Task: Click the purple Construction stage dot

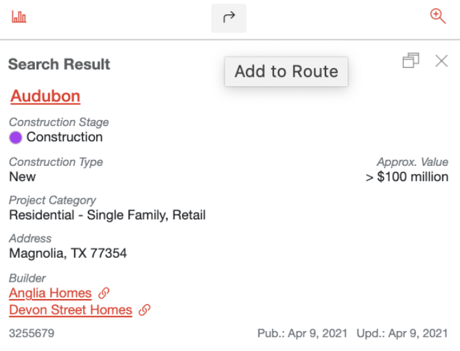Action: [16, 137]
